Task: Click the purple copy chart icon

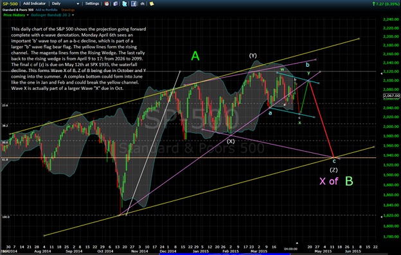Action: tap(116, 4)
